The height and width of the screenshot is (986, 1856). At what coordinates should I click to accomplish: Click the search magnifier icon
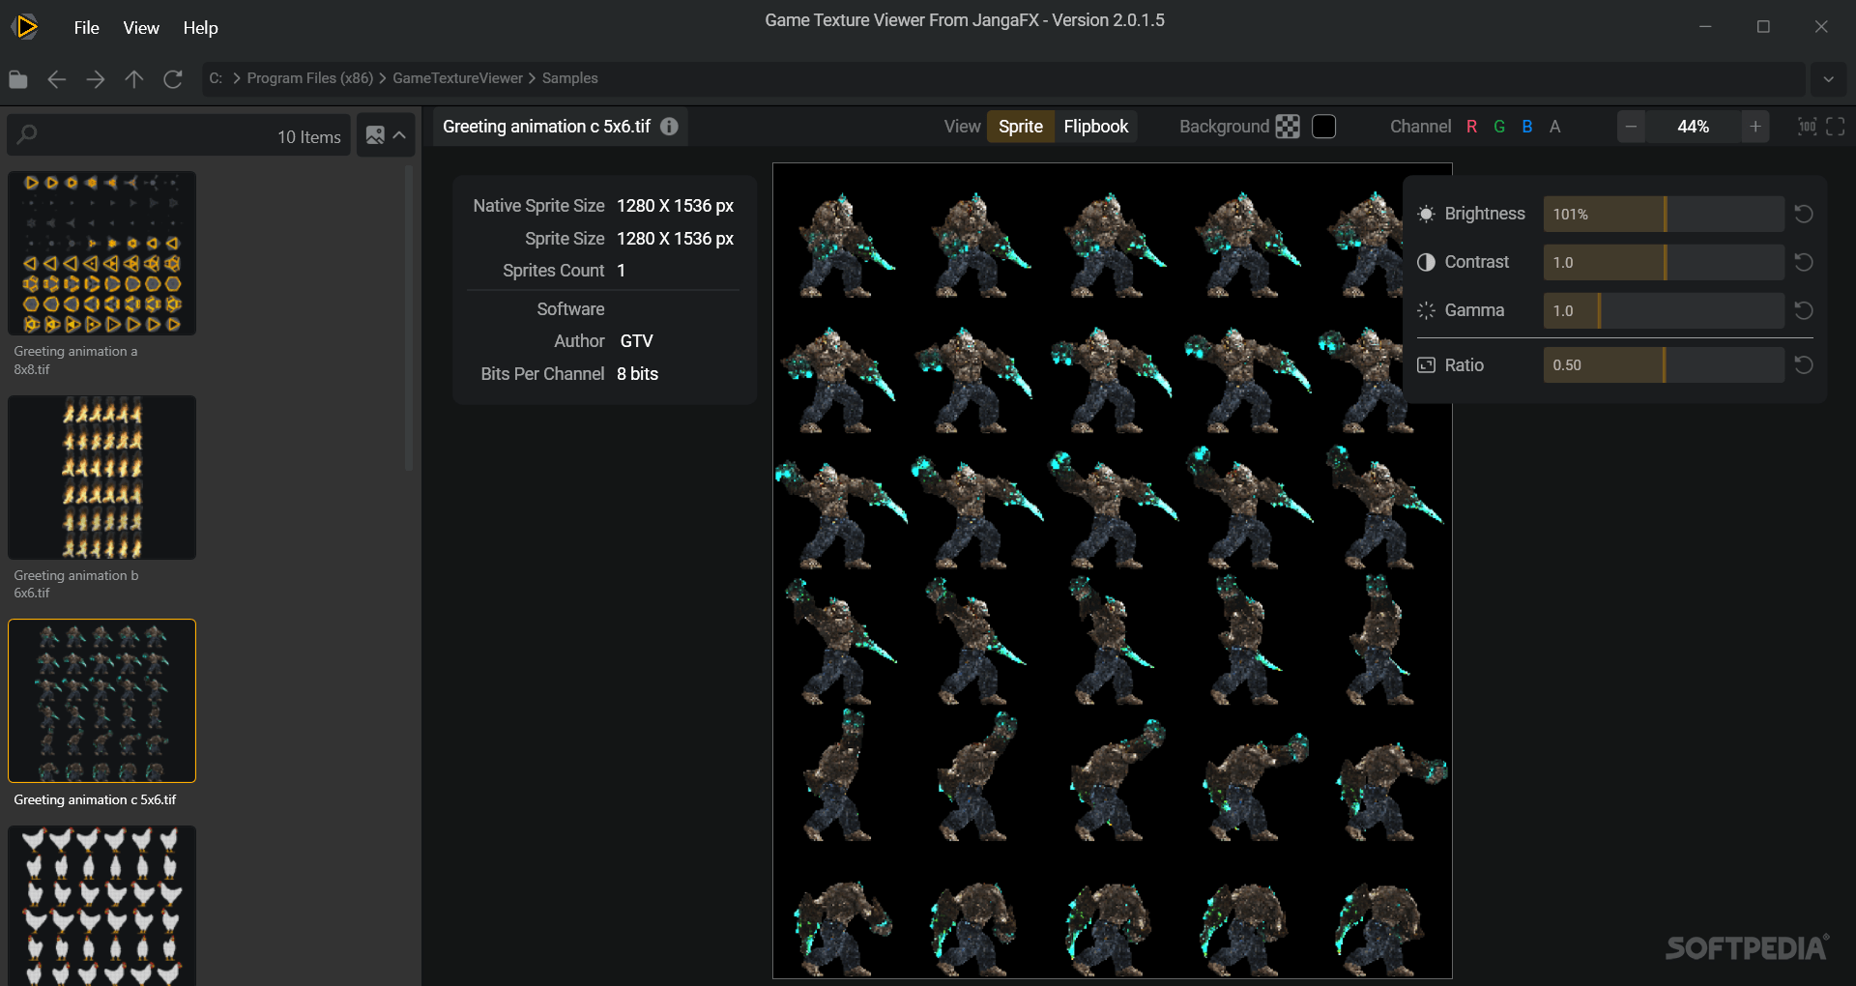click(27, 134)
